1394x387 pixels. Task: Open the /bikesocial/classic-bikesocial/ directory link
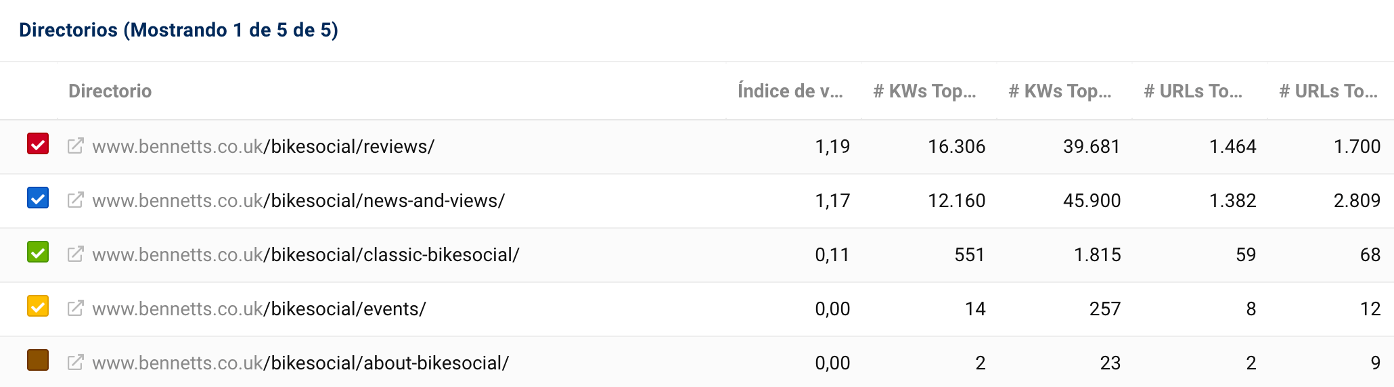point(306,255)
